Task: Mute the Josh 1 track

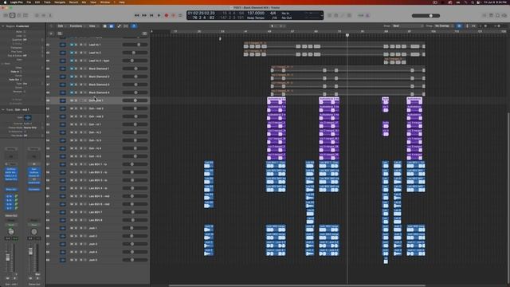Action: pyautogui.click(x=72, y=228)
